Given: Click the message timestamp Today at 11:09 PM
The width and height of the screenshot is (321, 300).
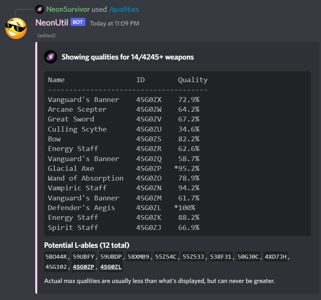Looking at the screenshot, I should (114, 23).
